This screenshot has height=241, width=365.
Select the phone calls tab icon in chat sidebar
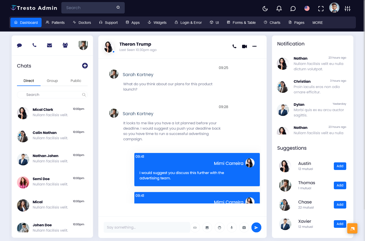coord(34,45)
